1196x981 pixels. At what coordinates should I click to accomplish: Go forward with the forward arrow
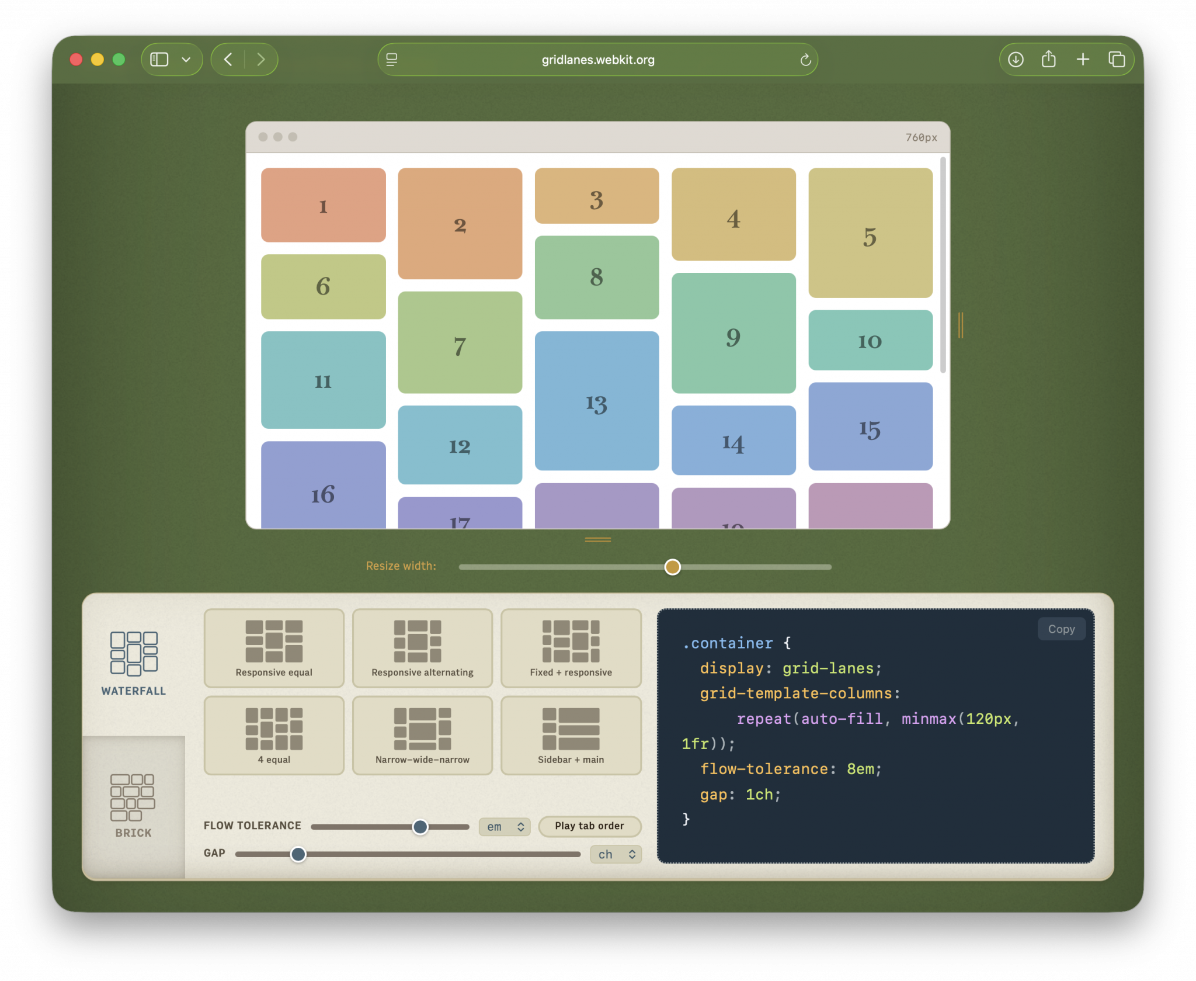point(261,60)
